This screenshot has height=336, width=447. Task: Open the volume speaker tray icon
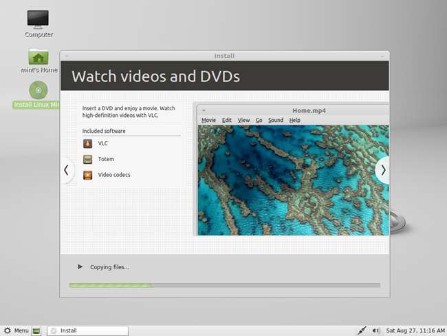[375, 330]
